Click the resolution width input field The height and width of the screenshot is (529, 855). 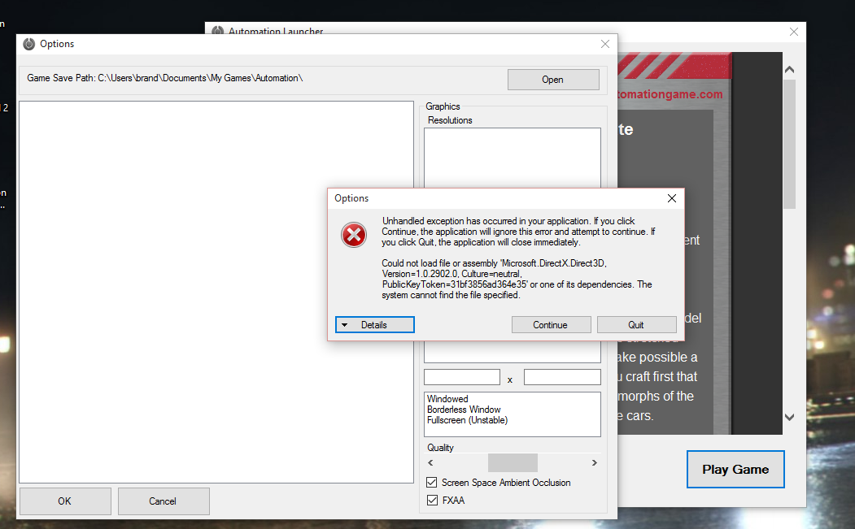462,377
